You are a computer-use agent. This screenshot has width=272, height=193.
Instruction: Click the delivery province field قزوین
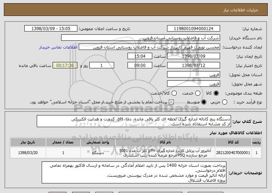[x=194, y=75]
